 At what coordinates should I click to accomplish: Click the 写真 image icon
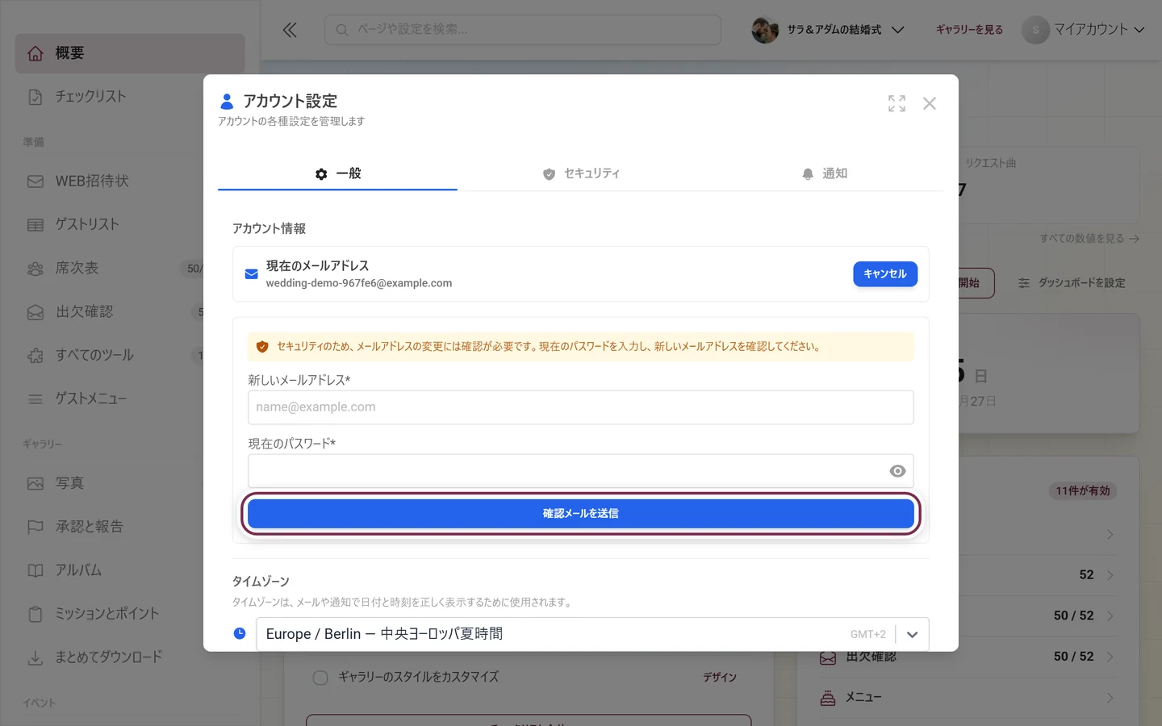[x=36, y=484]
